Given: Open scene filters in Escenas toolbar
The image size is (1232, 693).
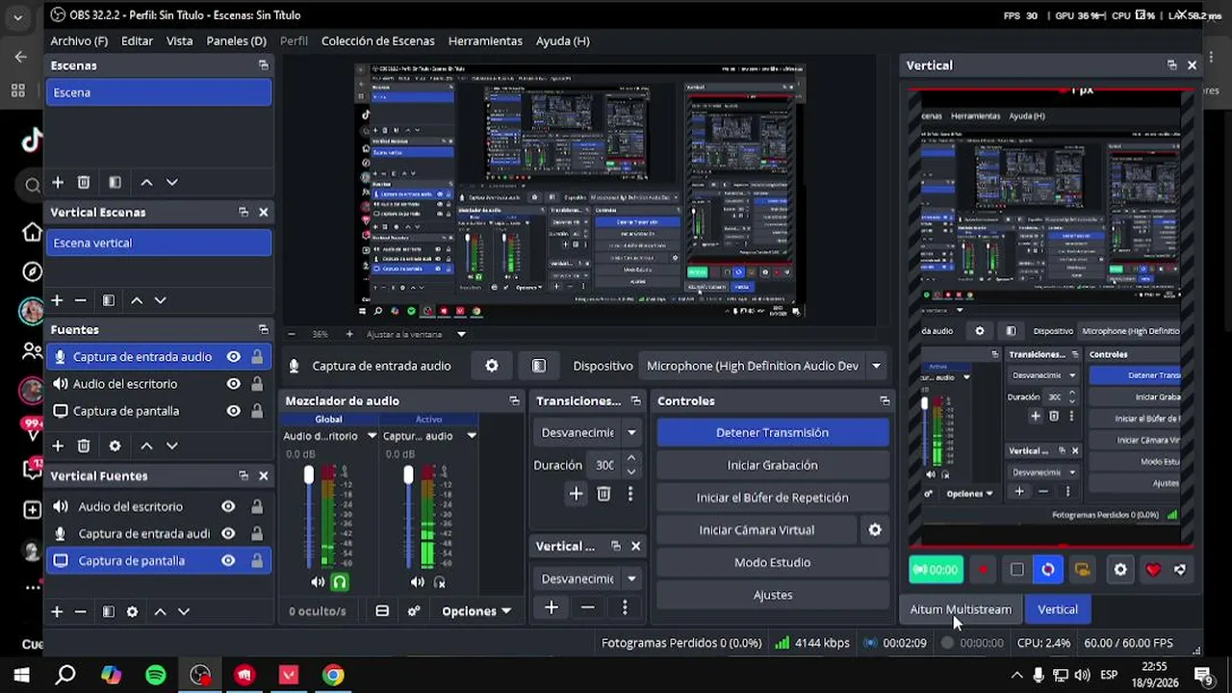Looking at the screenshot, I should pos(115,182).
